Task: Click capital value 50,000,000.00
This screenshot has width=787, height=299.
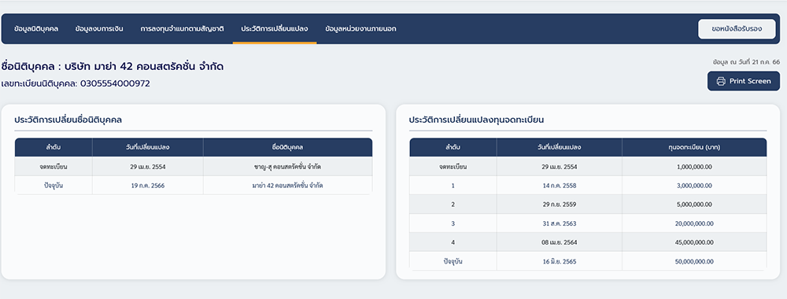Action: 694,261
